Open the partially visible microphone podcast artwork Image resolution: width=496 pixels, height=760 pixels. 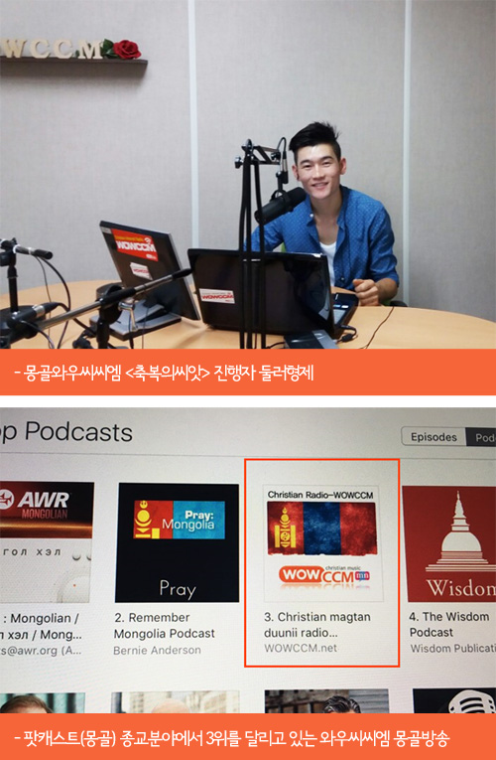click(454, 700)
